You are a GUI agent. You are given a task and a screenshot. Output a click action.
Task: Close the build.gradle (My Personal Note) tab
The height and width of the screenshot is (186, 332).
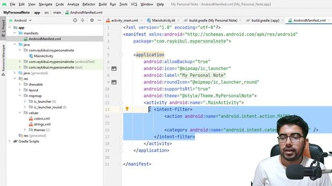pyautogui.click(x=240, y=21)
